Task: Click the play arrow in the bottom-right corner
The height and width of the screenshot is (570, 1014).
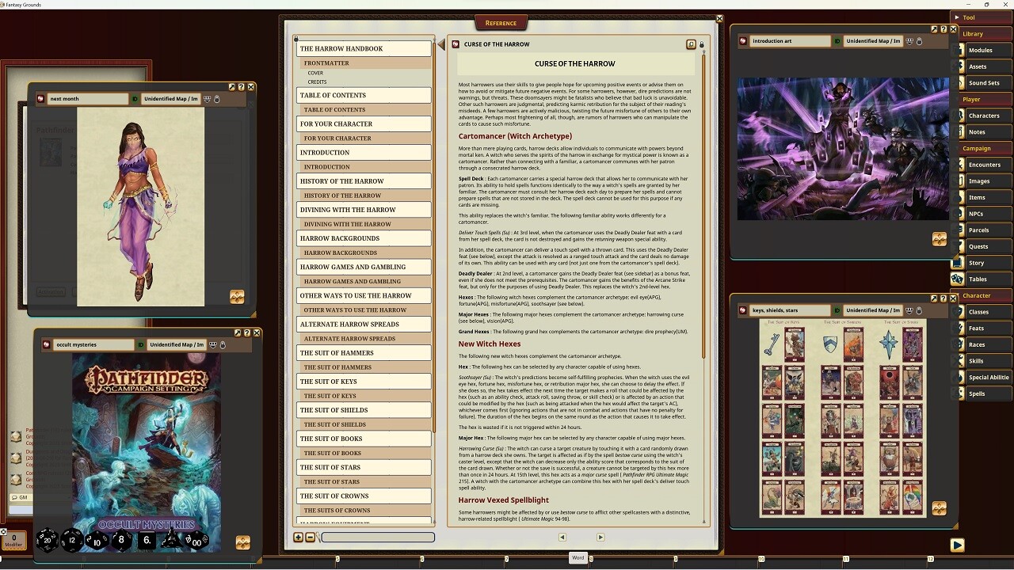Action: pyautogui.click(x=957, y=545)
